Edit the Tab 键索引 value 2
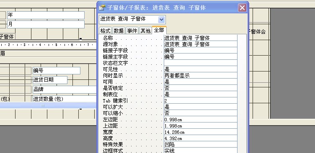The image size is (315, 153). (x=201, y=101)
